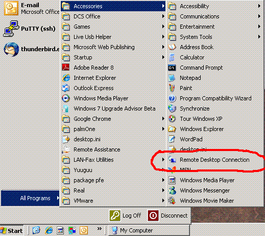Click the Adobe Reader 8 icon

click(x=66, y=68)
